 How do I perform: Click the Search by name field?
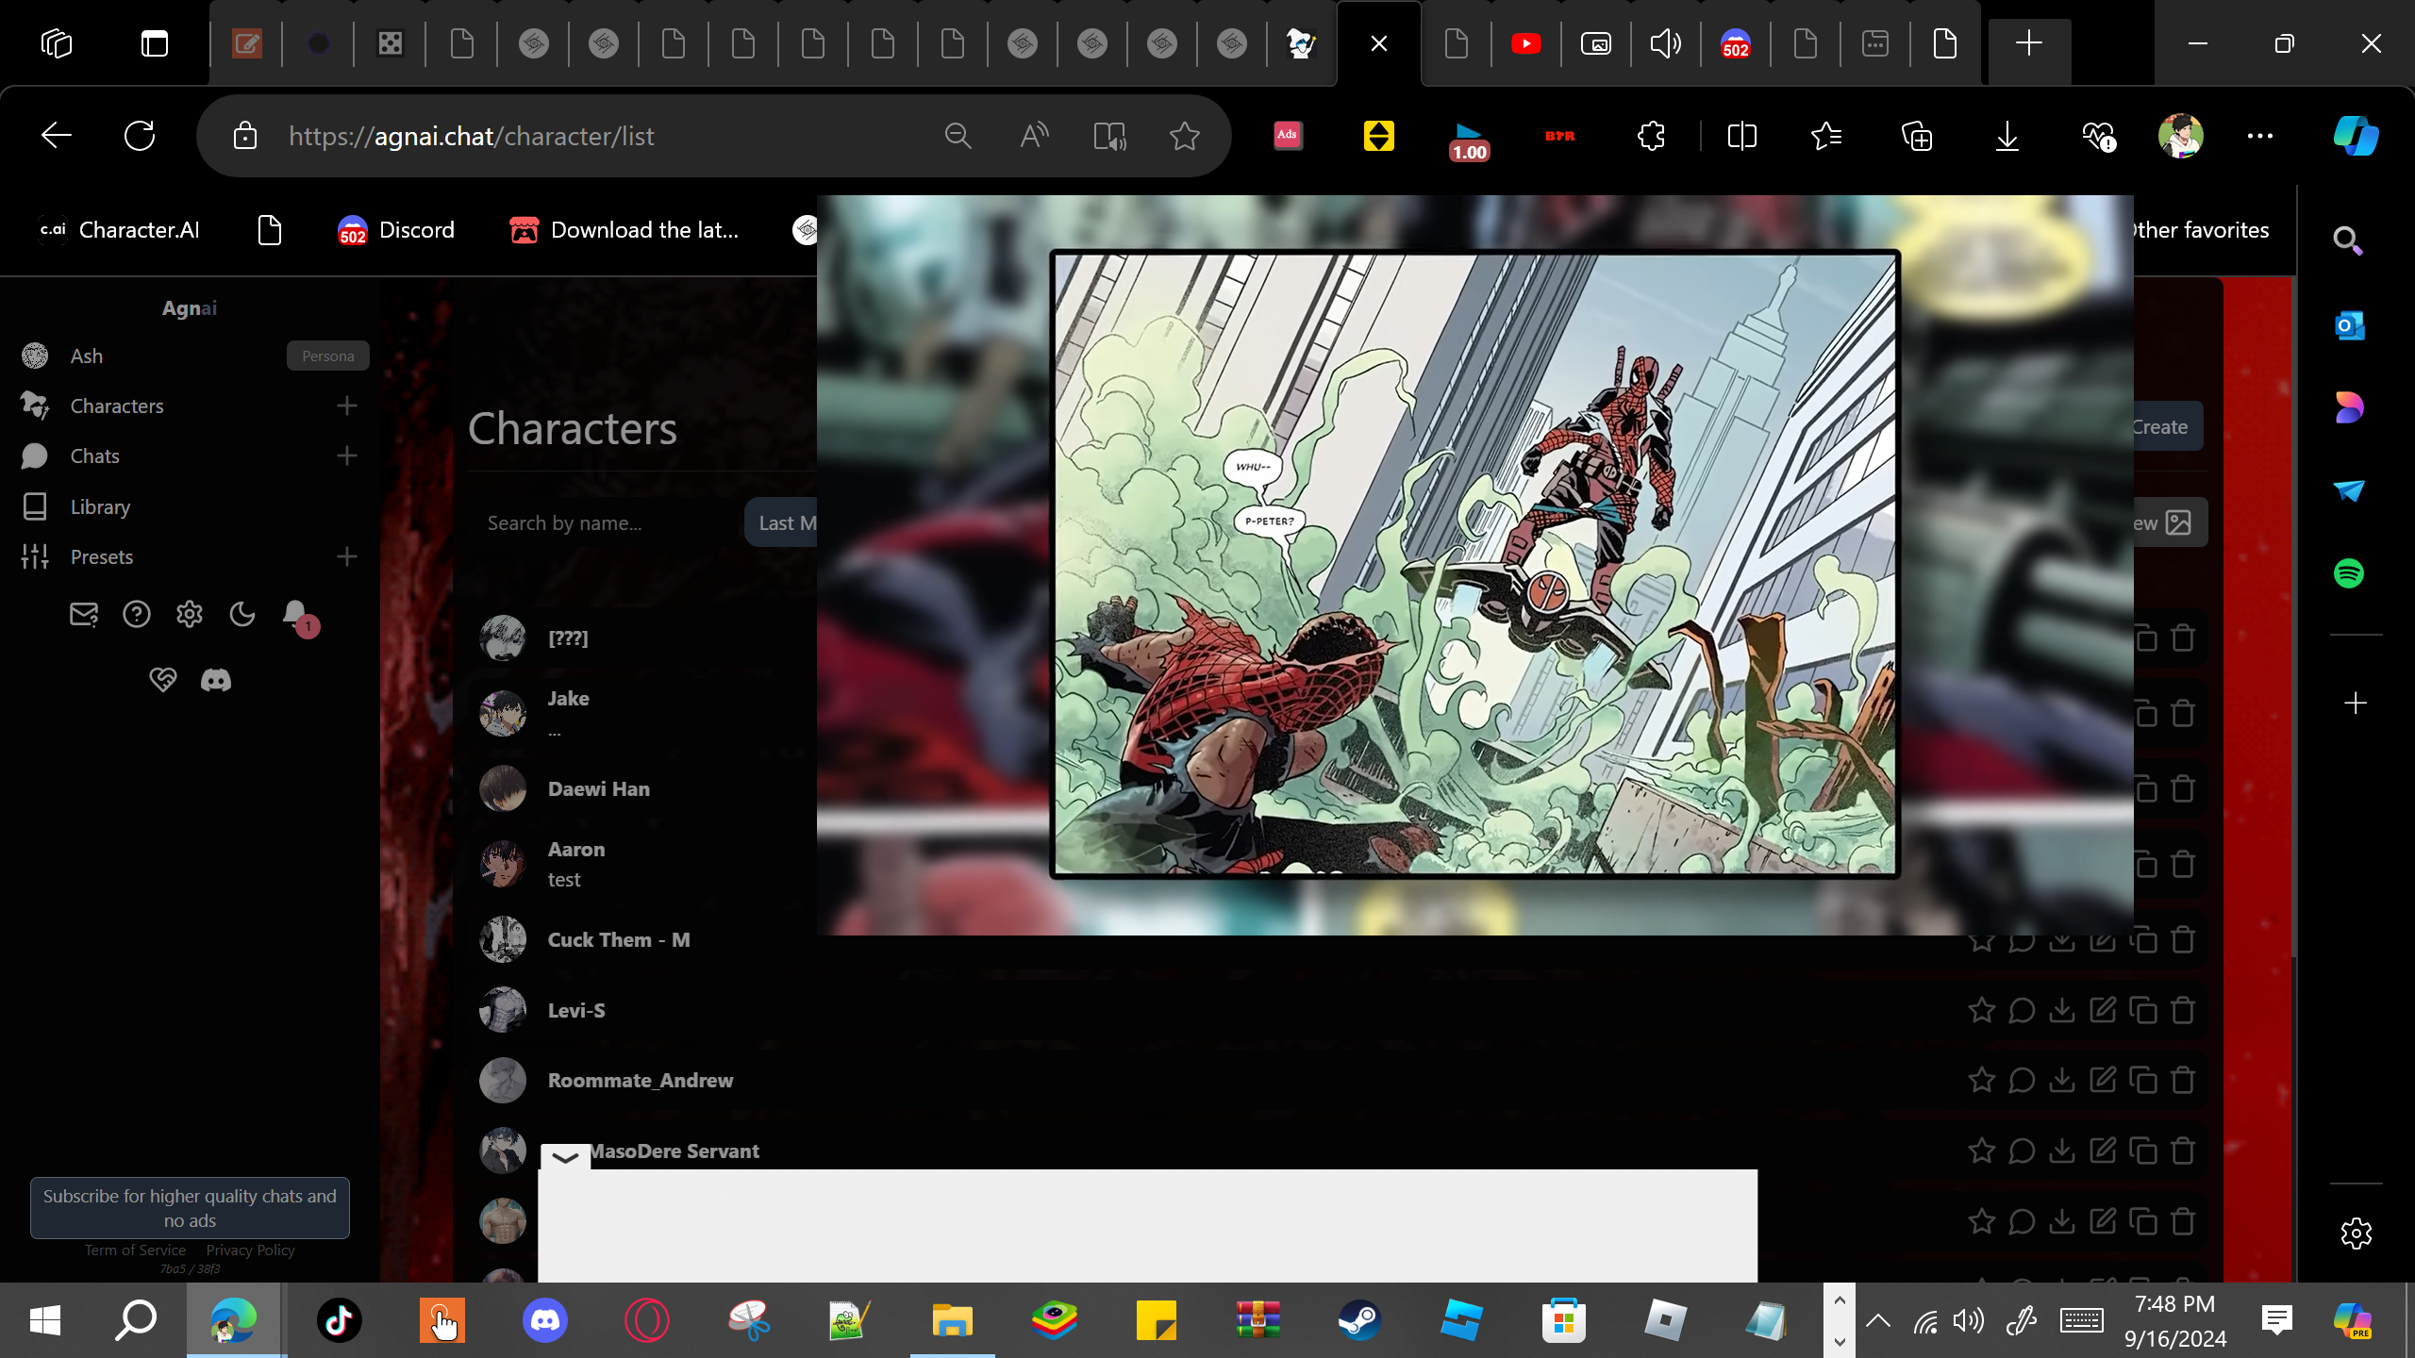click(x=604, y=523)
